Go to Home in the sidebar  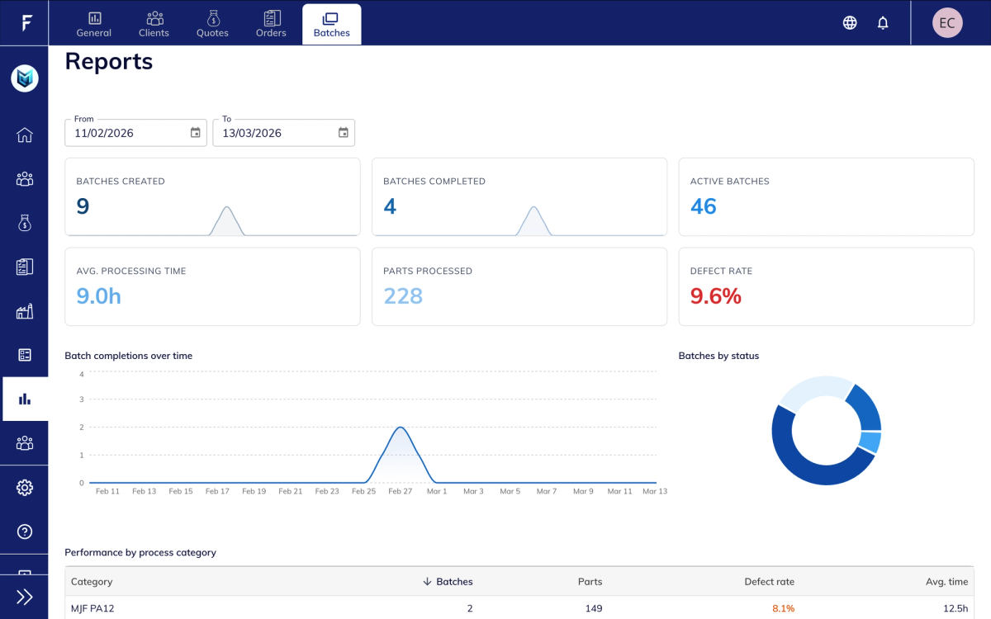pyautogui.click(x=25, y=135)
